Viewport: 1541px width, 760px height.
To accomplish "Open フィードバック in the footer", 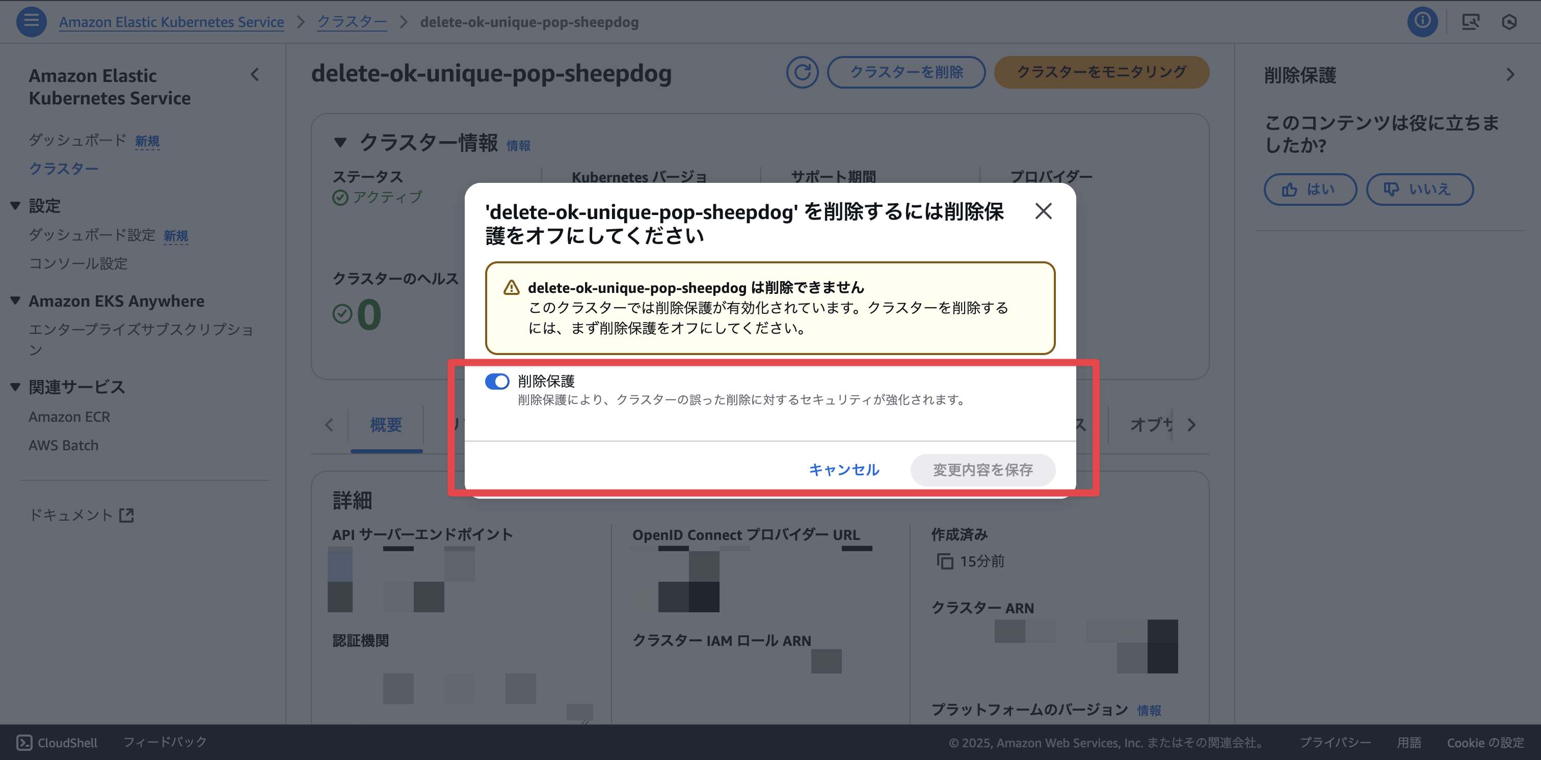I will coord(165,742).
